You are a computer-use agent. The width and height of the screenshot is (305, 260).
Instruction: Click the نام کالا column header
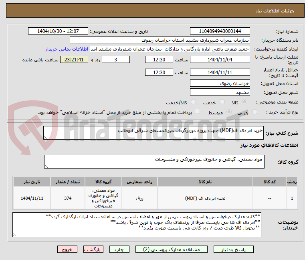click(205, 182)
